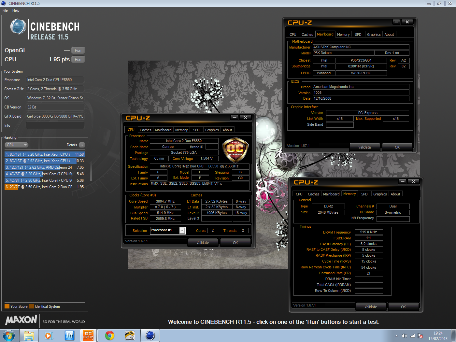
Task: Click the GFX Board GeForce 9800 field
Action: tap(55, 116)
